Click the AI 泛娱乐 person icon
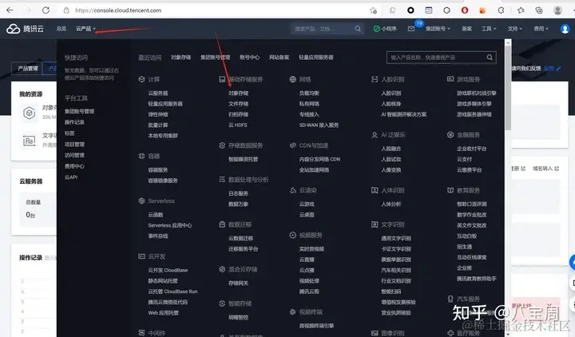 point(375,135)
